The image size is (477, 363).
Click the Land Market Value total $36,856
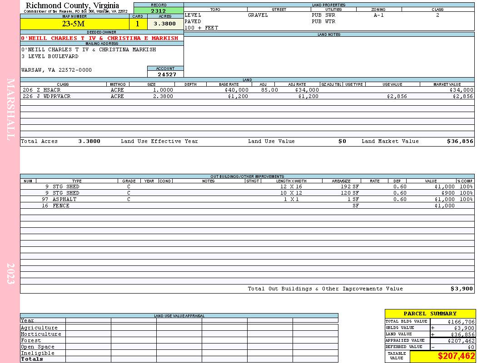pos(460,141)
